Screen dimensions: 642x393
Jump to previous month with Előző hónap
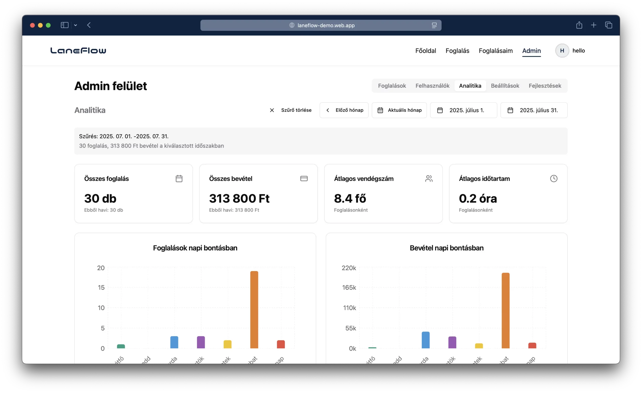tap(344, 110)
